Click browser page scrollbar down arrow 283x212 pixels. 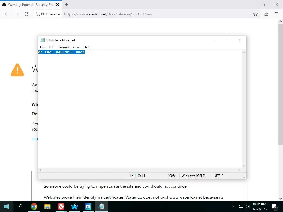click(281, 199)
